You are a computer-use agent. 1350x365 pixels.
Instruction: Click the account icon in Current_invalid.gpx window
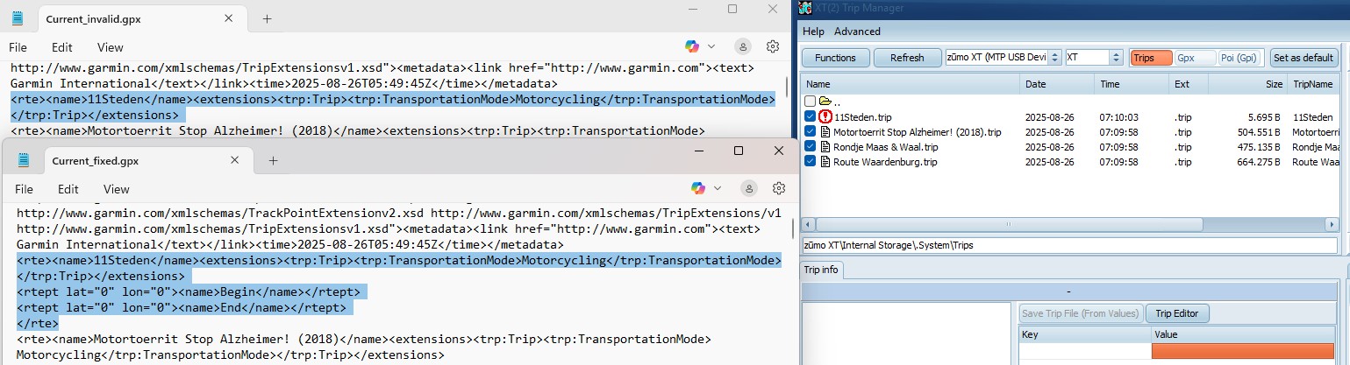743,46
